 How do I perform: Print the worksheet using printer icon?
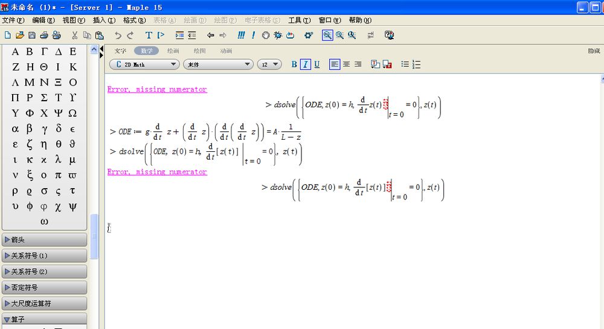44,36
